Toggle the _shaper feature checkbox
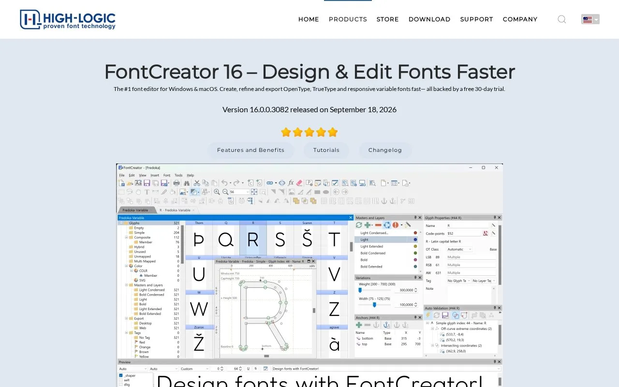Screen dimensions: 619x387 pyautogui.click(x=121, y=375)
